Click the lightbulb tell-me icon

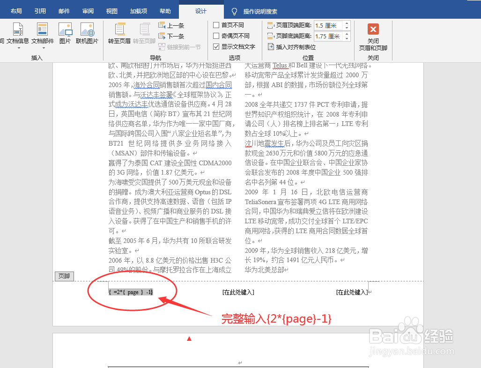point(234,12)
